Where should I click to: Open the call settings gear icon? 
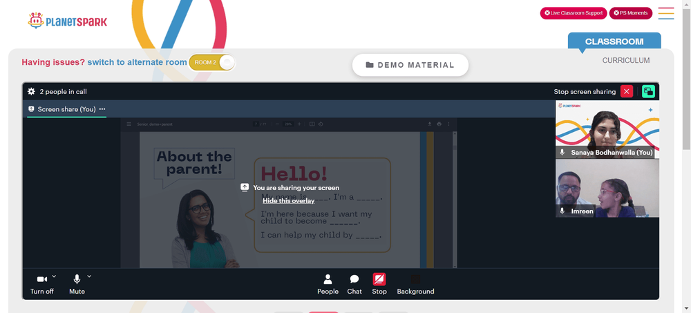(x=31, y=92)
